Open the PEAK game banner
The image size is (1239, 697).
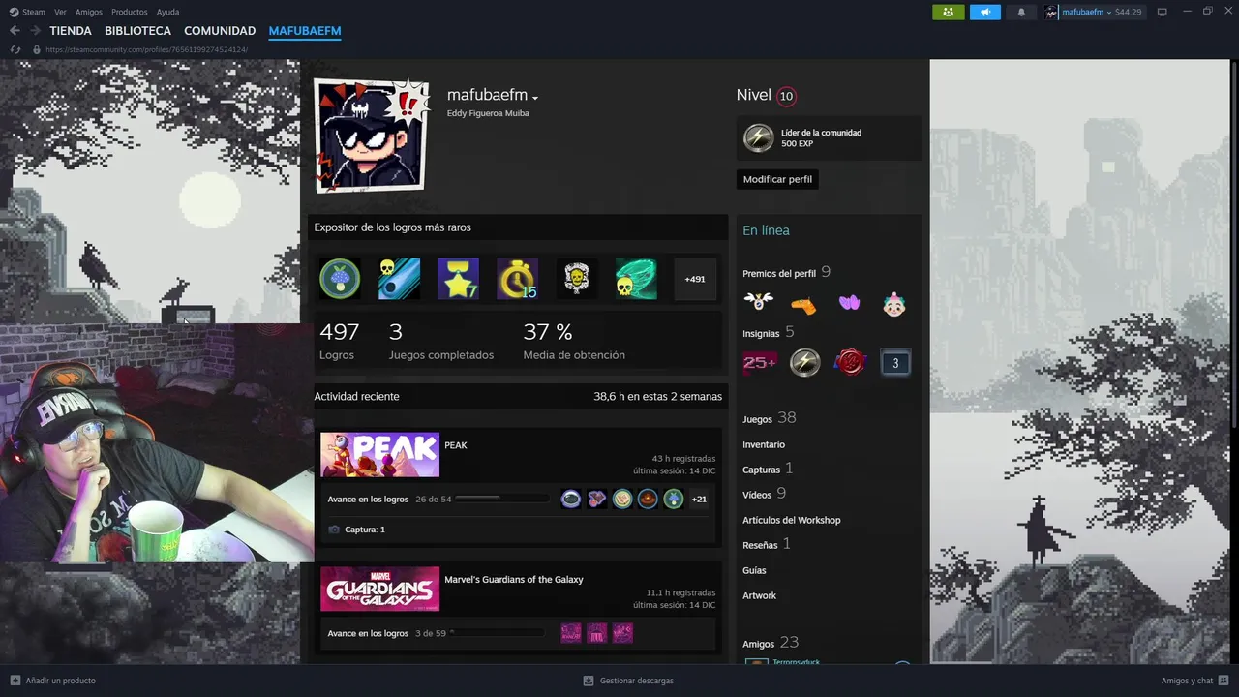tap(379, 455)
